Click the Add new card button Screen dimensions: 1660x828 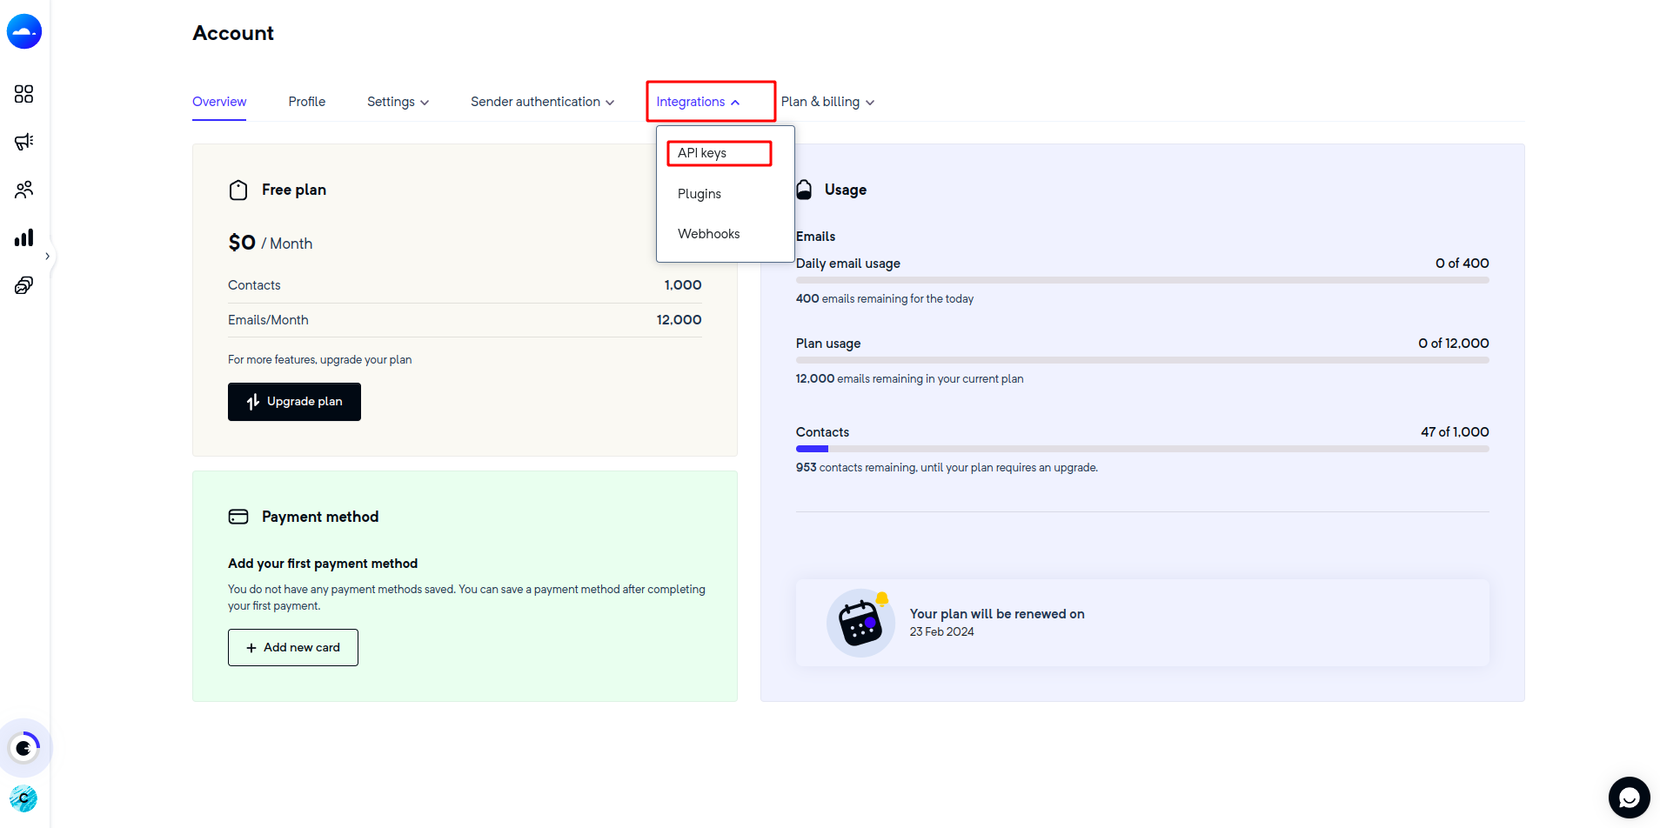pos(293,648)
